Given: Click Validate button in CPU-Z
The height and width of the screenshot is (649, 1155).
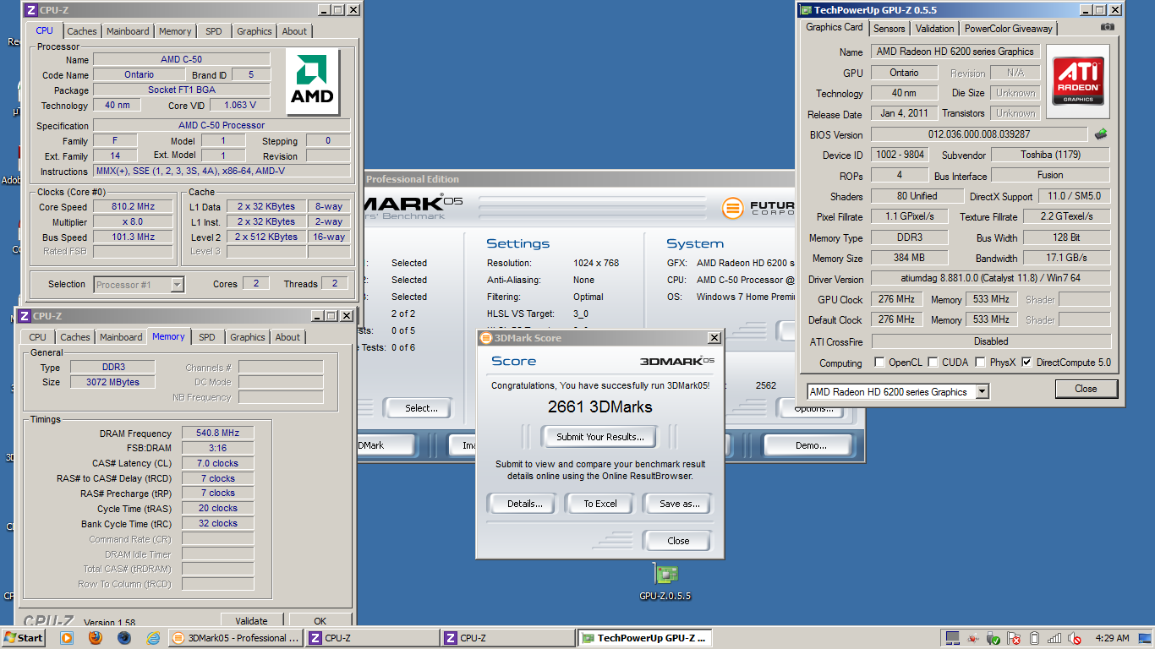Looking at the screenshot, I should point(251,620).
